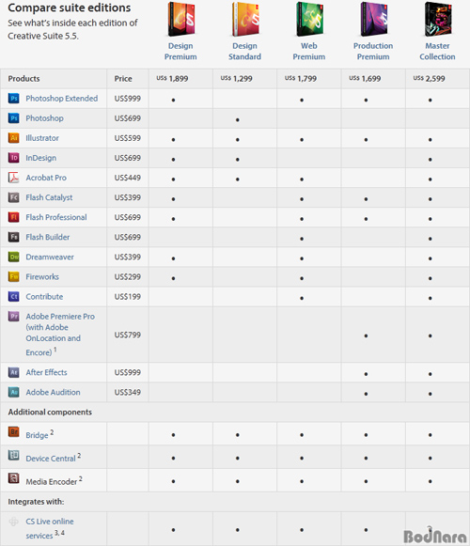Click the Contribute US$199 price
This screenshot has height=546, width=470.
point(128,297)
